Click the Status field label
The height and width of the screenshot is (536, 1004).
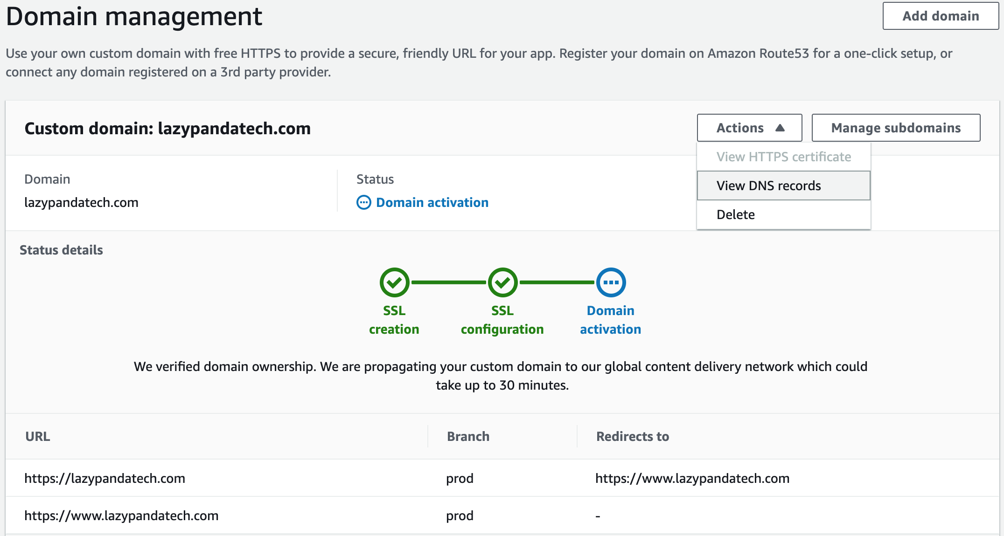click(375, 179)
